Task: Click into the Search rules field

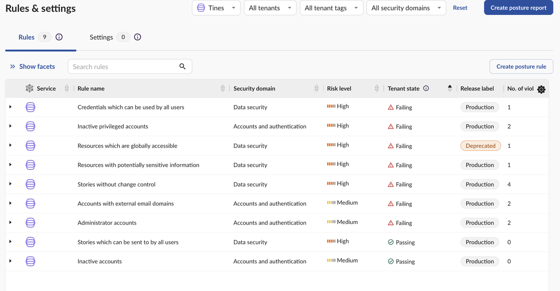Action: coord(124,67)
